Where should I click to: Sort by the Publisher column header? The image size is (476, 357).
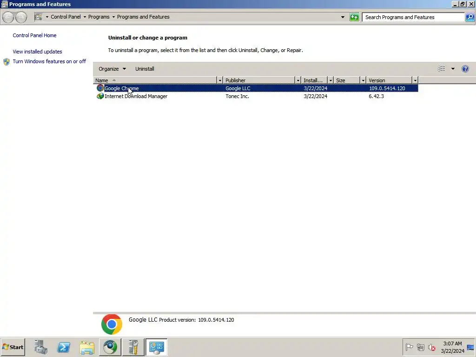point(259,80)
